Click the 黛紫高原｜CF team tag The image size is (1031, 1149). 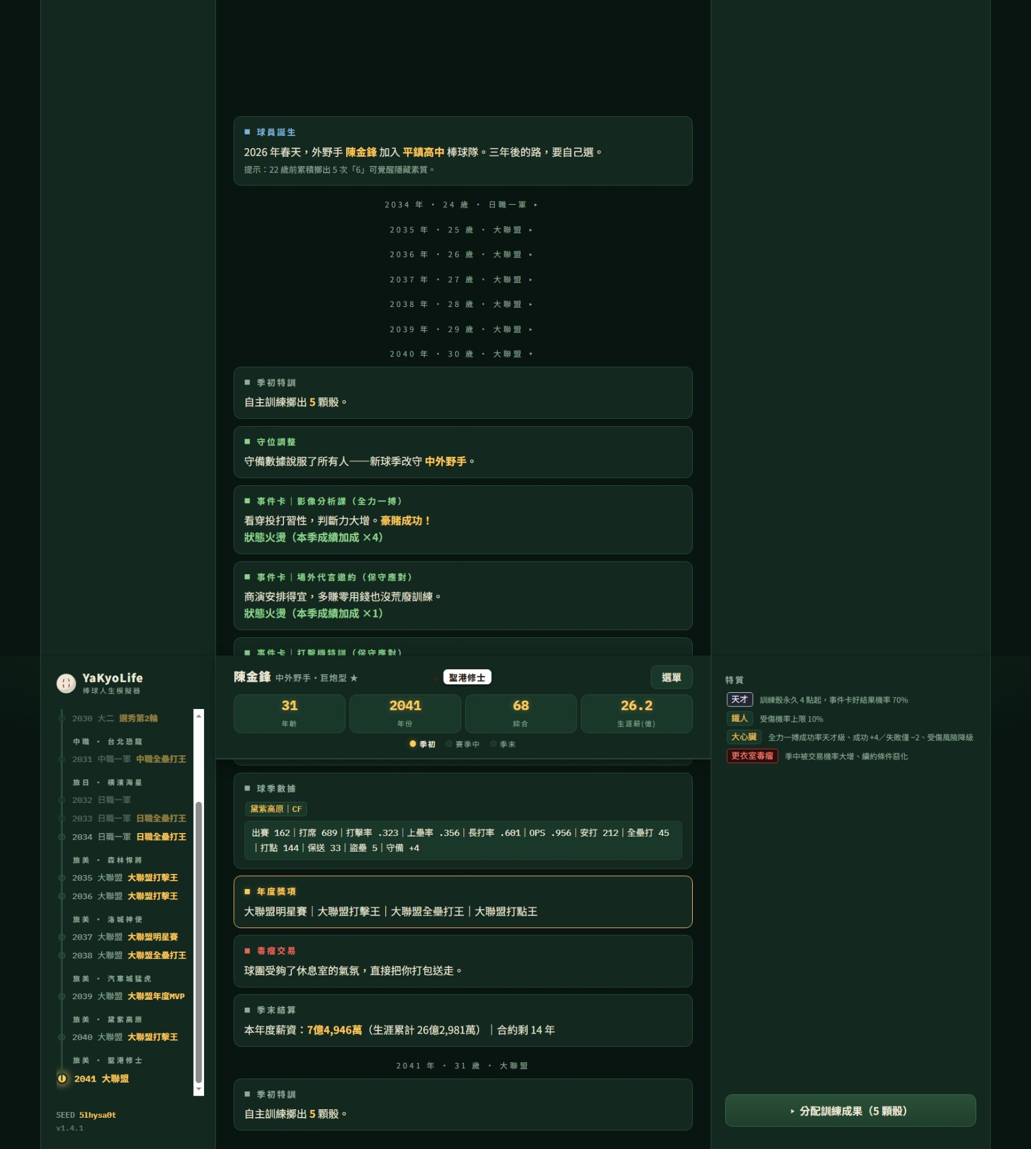[276, 809]
